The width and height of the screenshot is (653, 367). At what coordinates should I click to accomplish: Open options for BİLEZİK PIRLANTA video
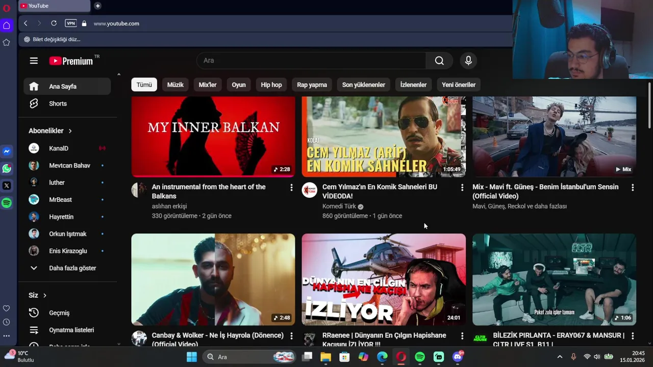pos(633,336)
